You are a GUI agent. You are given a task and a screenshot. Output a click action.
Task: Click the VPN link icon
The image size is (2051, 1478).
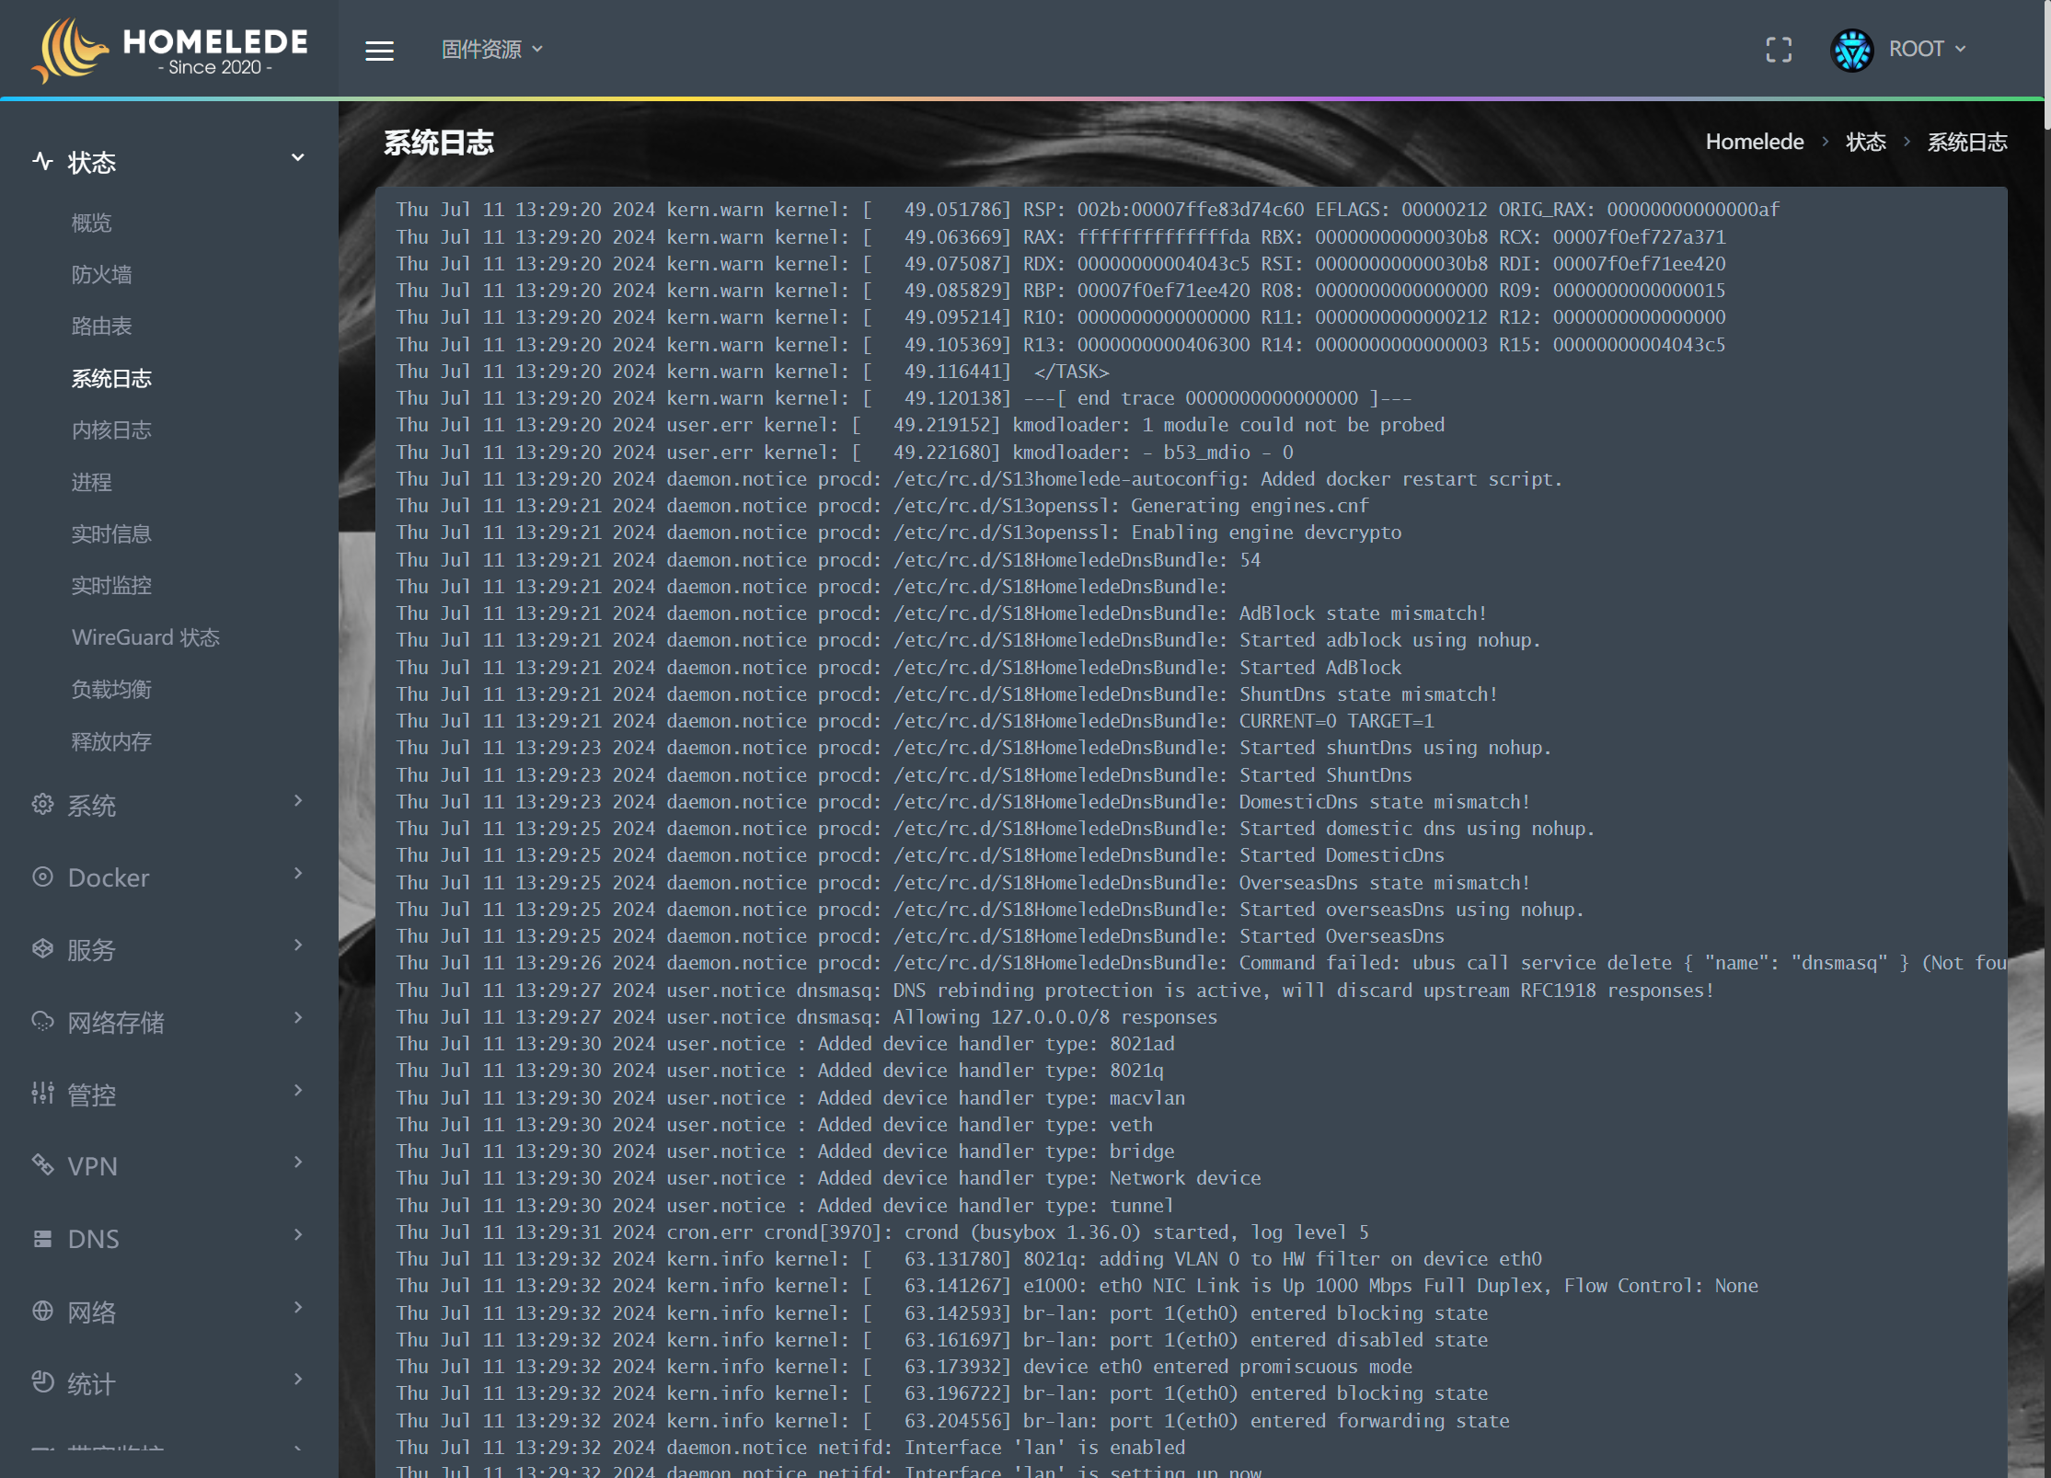tap(42, 1164)
